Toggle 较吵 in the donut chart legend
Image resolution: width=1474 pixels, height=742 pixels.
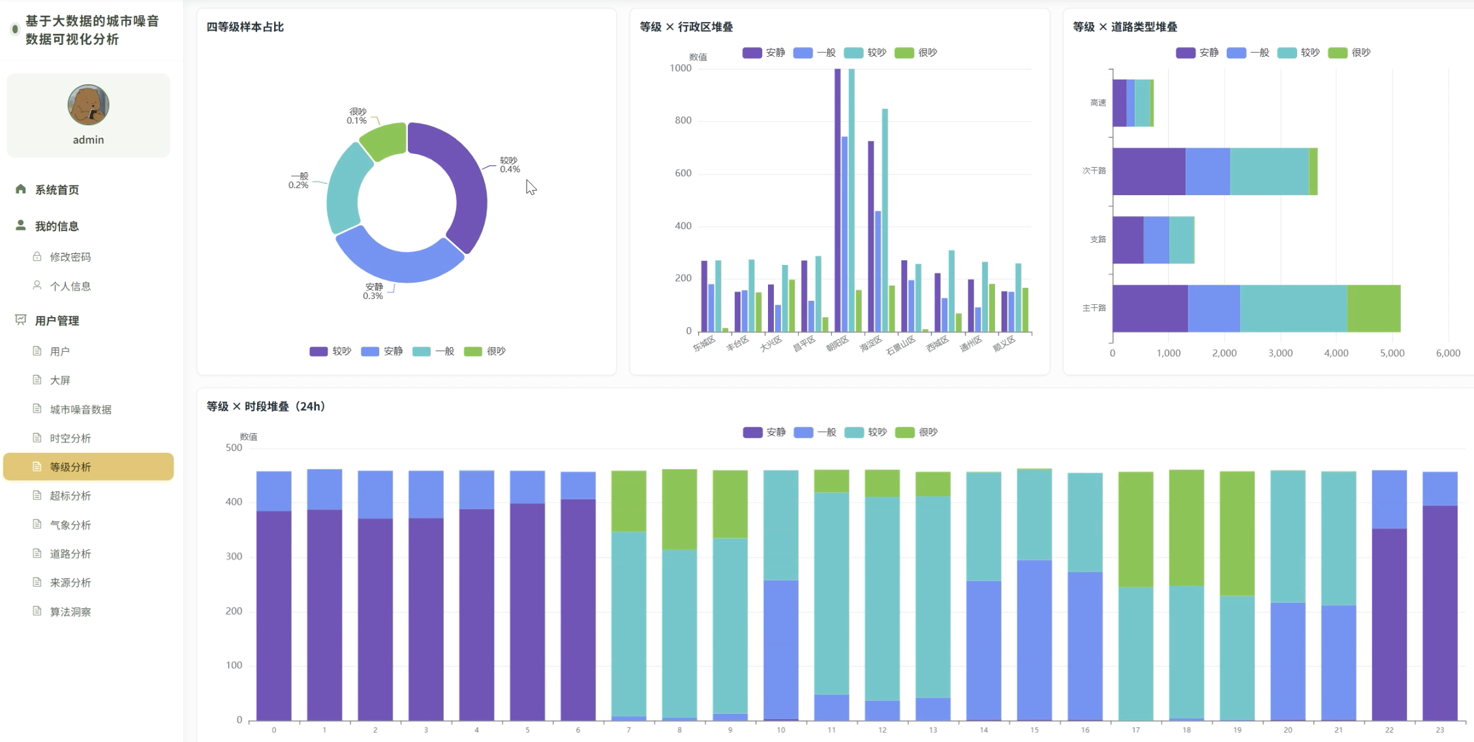click(x=330, y=351)
